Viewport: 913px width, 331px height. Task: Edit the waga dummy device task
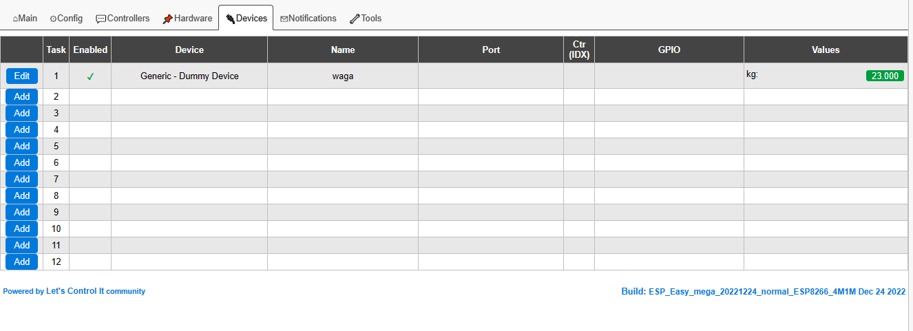[22, 76]
